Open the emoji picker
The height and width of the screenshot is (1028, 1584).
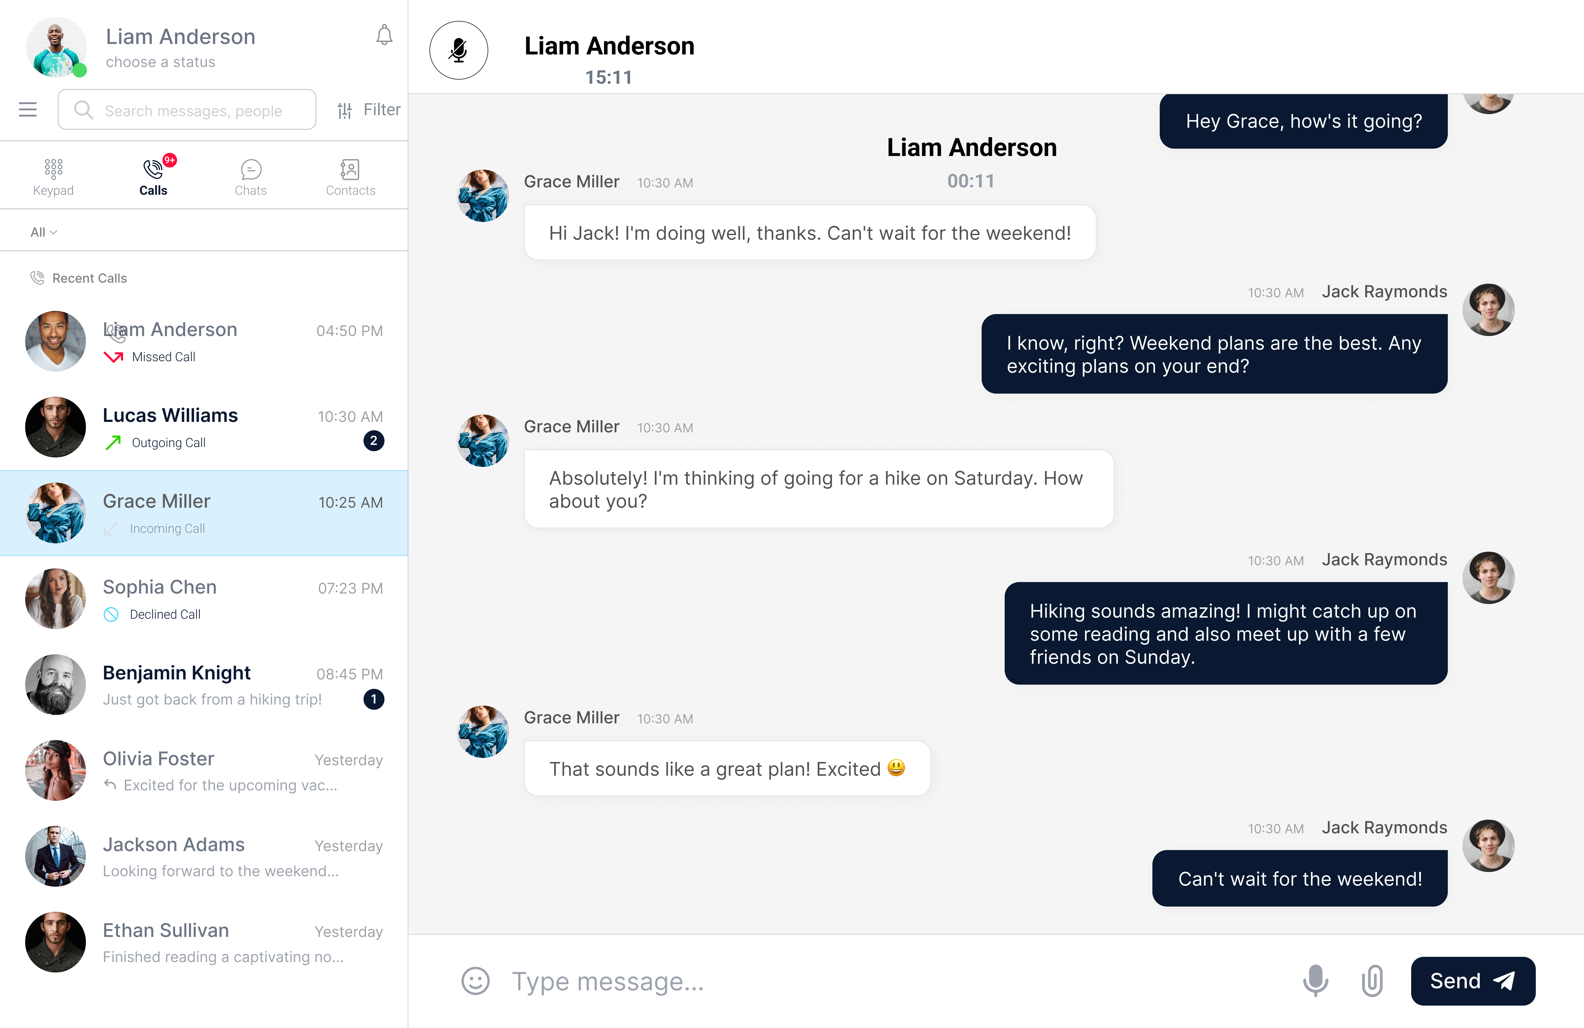pos(475,981)
